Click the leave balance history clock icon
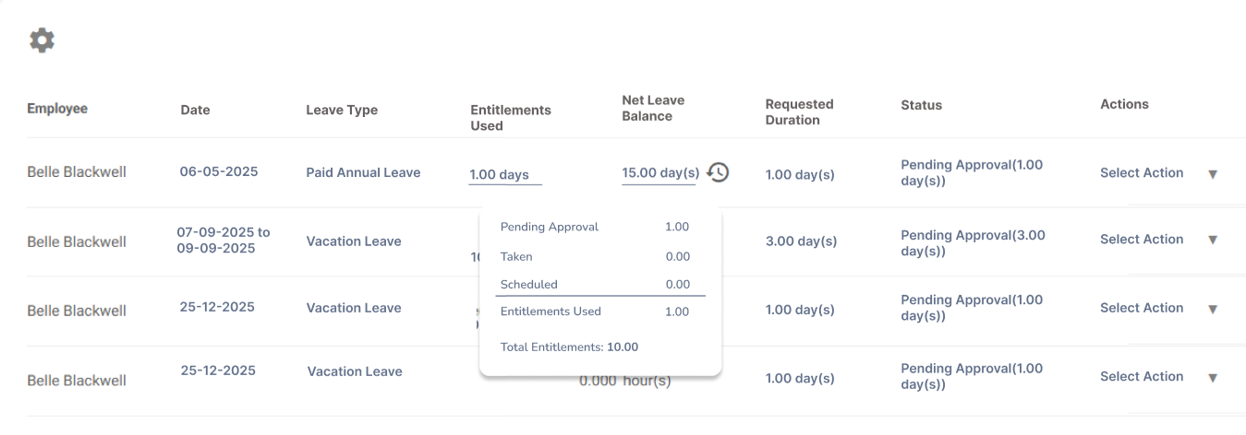 [719, 172]
